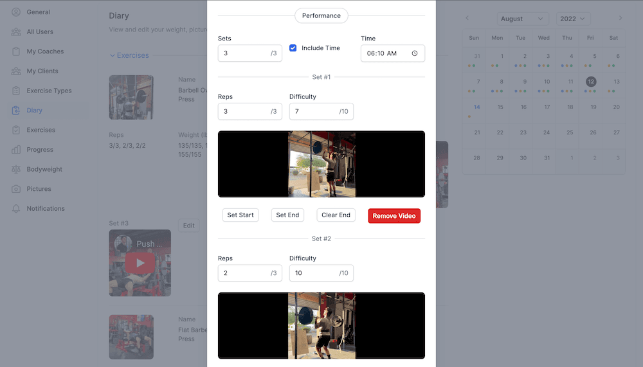Click the Set #1 Reps field

click(249, 112)
